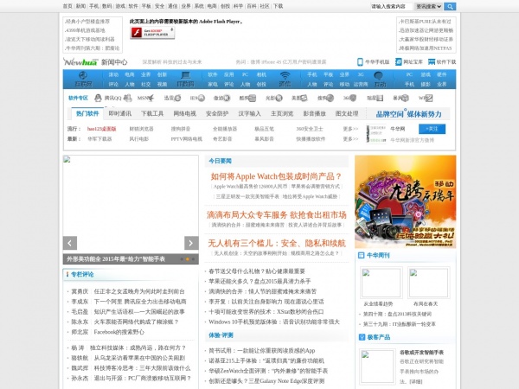Open the PPTV网络电视 link

[x=186, y=139]
